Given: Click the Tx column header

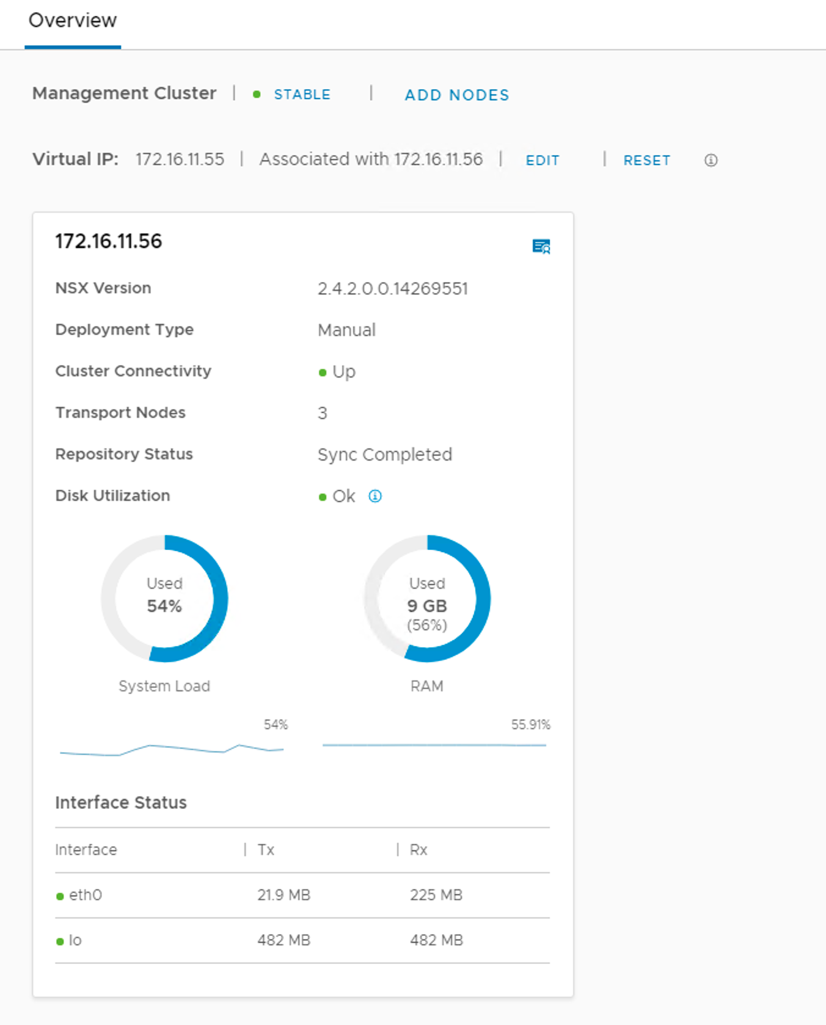Looking at the screenshot, I should click(266, 850).
